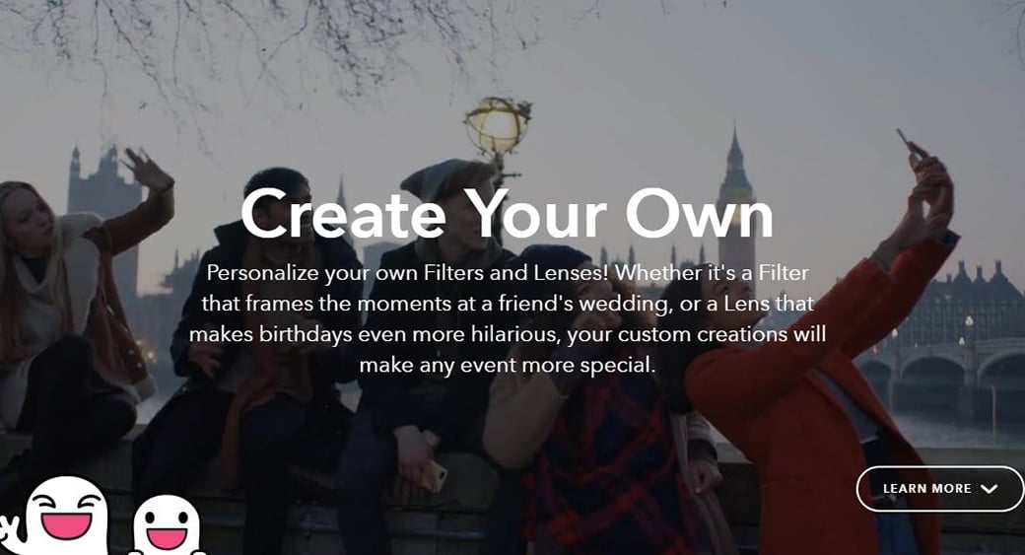Click the word "Create" in the headline
Screen dimensions: 1025x555
point(344,214)
